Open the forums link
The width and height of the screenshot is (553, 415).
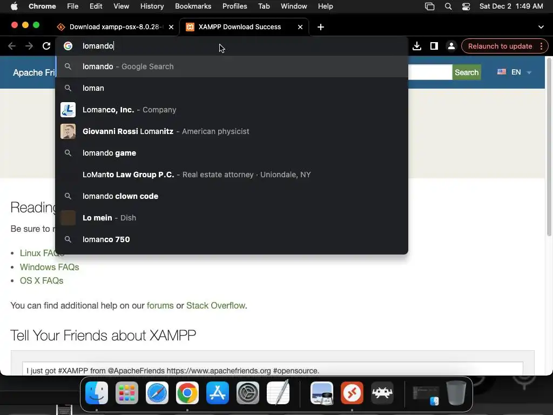click(160, 306)
